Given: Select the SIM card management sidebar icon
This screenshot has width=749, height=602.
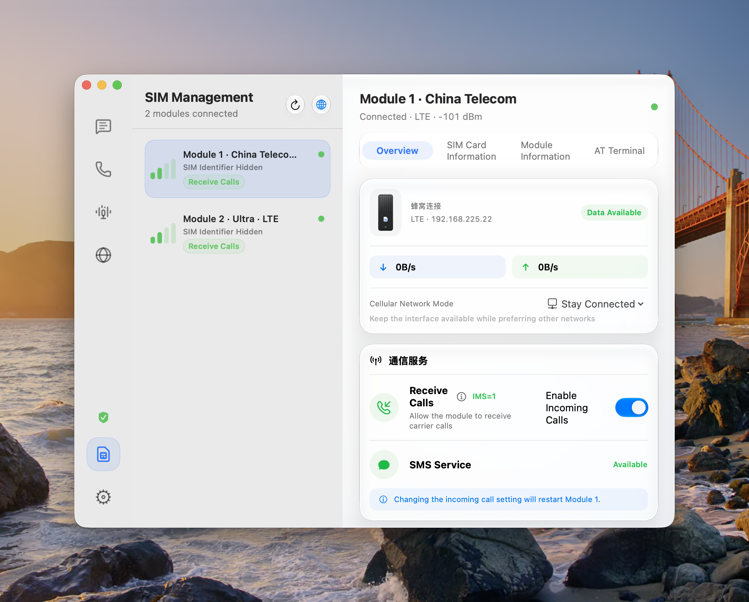Looking at the screenshot, I should 103,454.
